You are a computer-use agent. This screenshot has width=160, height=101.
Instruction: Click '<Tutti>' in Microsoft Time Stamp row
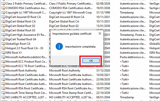point(124,93)
